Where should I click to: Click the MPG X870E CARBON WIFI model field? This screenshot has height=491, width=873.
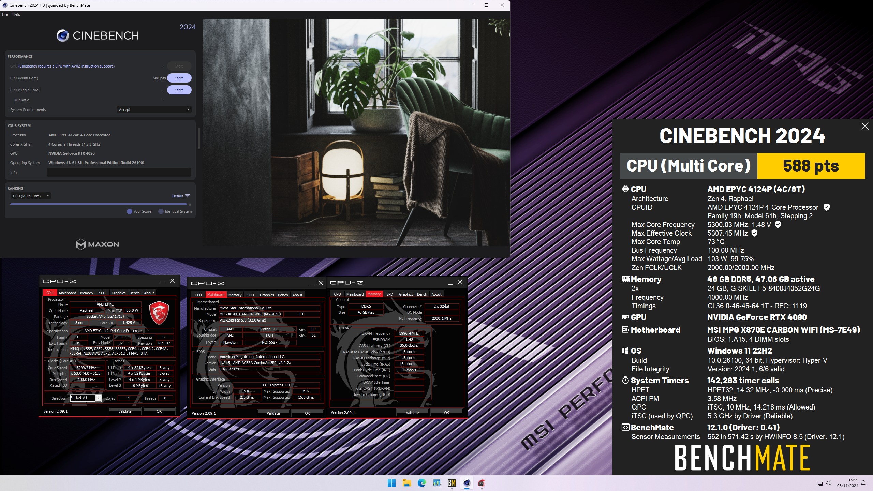point(251,314)
